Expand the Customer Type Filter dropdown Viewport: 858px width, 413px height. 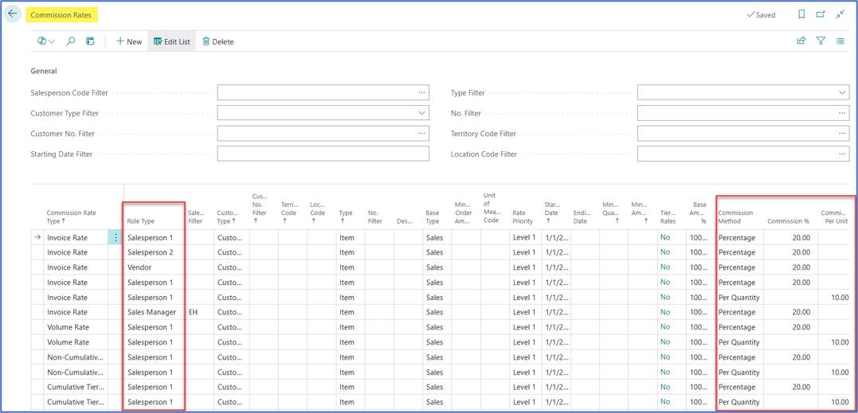pyautogui.click(x=422, y=113)
